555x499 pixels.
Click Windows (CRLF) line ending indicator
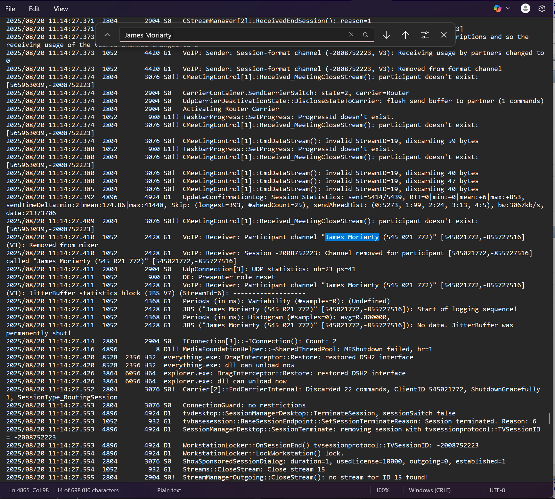(x=429, y=490)
